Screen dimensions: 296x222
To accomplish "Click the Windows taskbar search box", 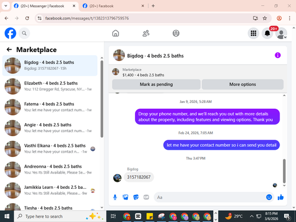I will point(60,216).
